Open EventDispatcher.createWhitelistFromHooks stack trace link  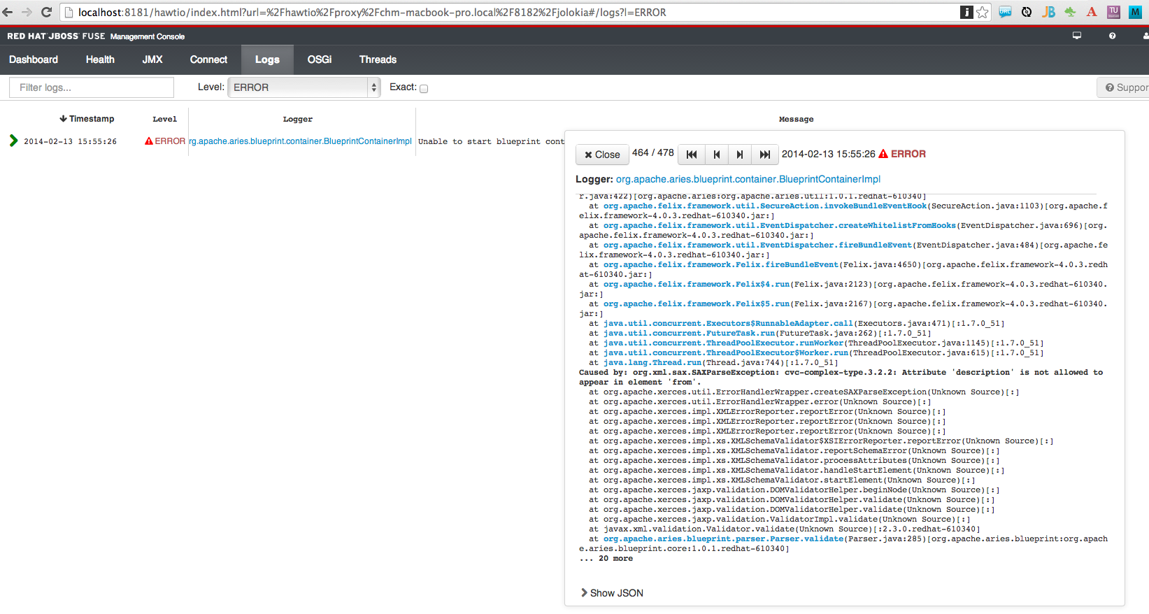tap(780, 226)
